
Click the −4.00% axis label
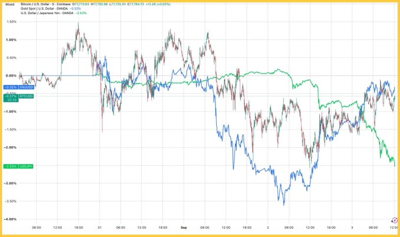(x=10, y=219)
